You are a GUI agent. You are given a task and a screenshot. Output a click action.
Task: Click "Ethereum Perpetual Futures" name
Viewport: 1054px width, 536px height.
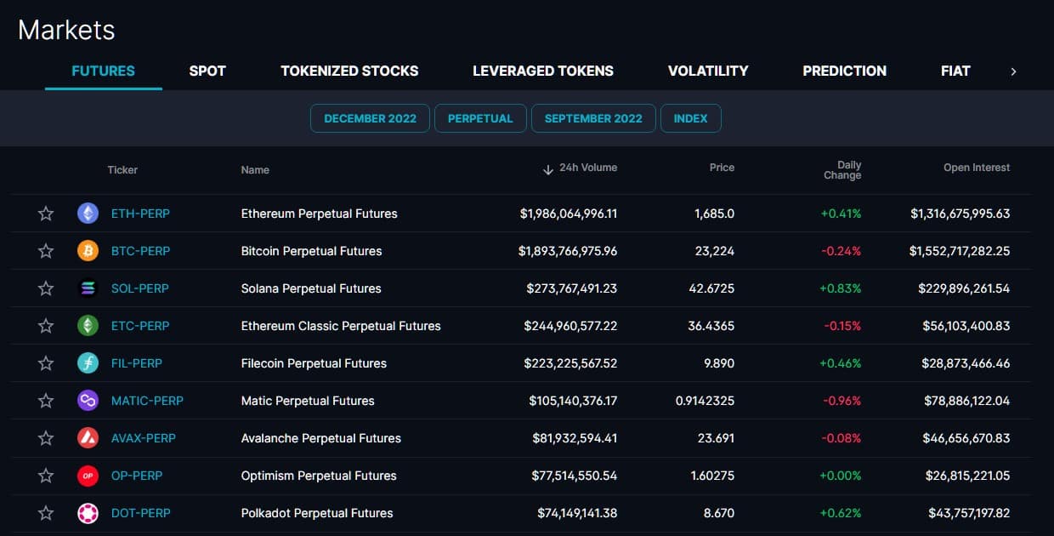click(319, 214)
